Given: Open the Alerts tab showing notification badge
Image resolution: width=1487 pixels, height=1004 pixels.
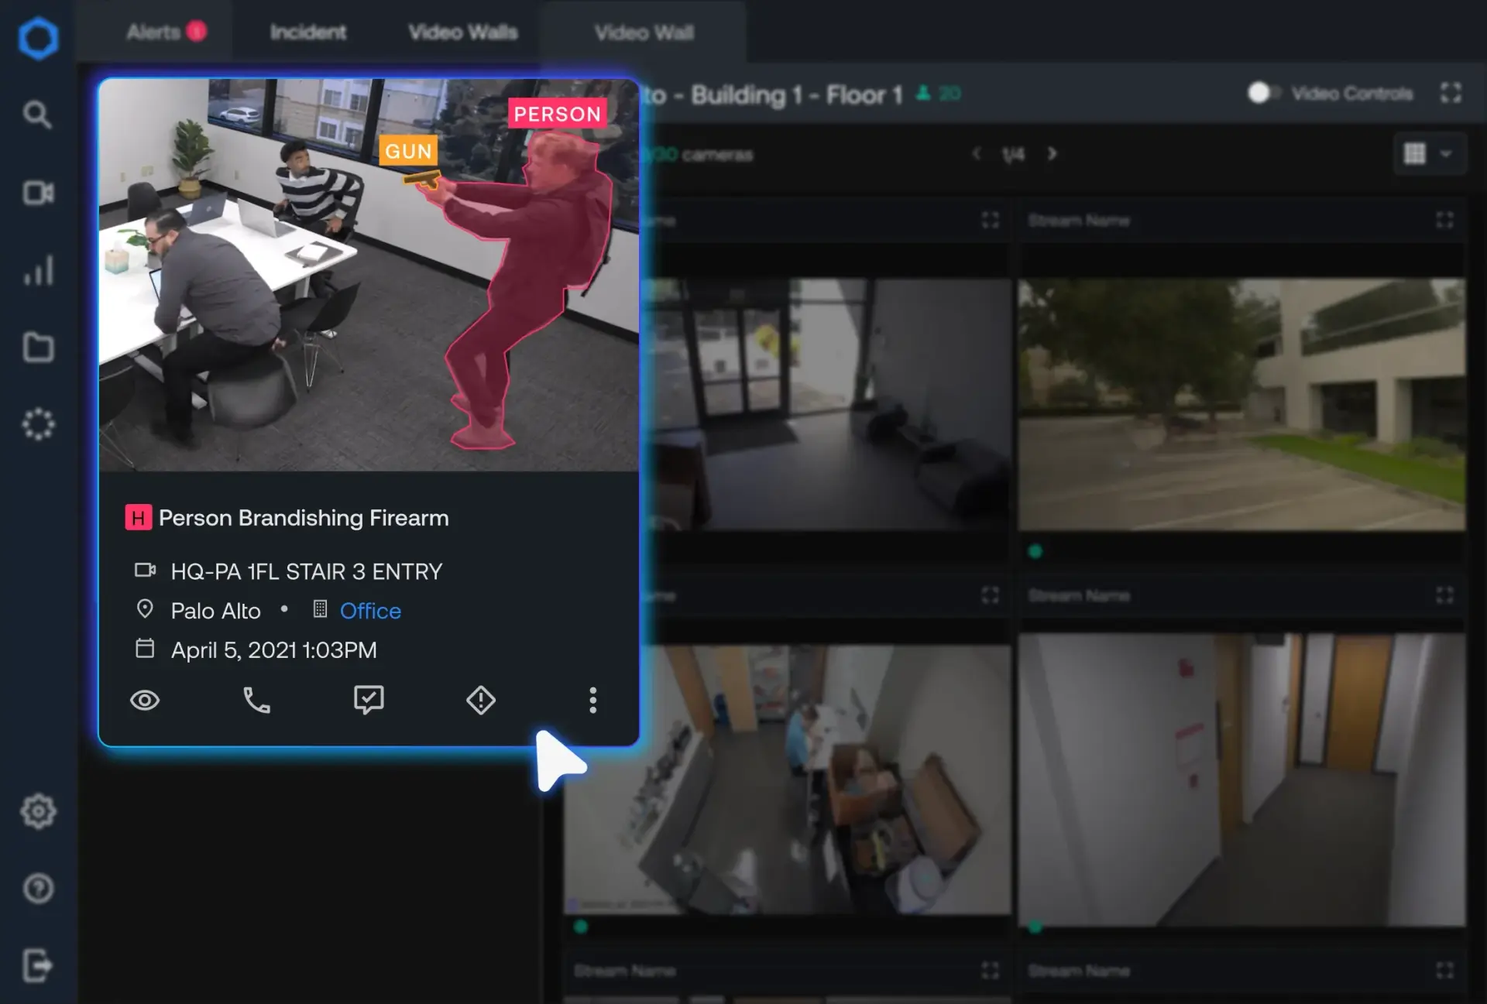Looking at the screenshot, I should coord(165,32).
